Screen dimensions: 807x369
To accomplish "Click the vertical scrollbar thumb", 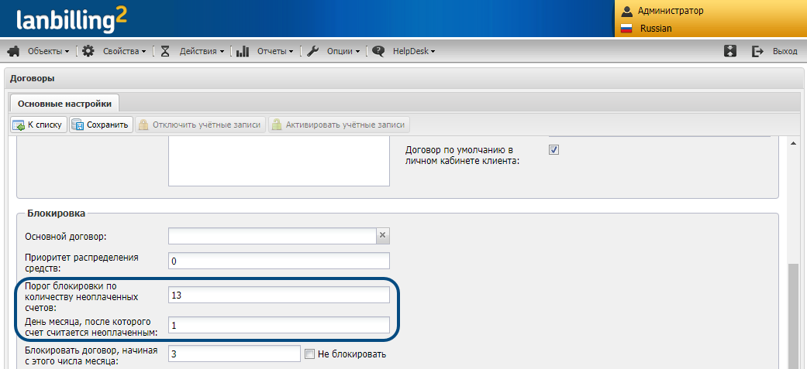I will click(x=794, y=316).
